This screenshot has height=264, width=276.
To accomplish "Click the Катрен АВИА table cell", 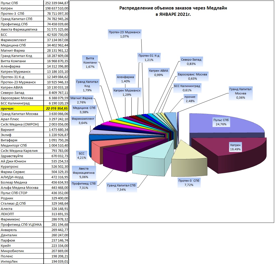I will coord(22,88).
